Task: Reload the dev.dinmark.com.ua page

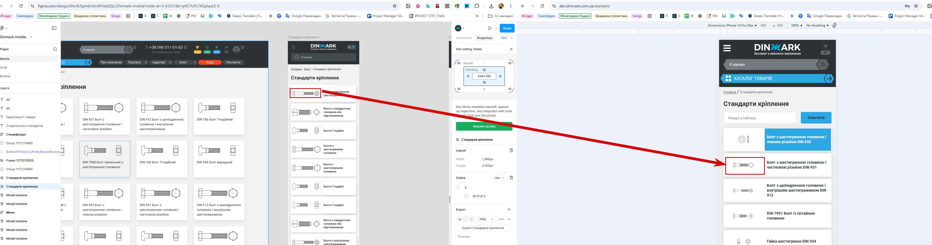Action: click(x=542, y=6)
